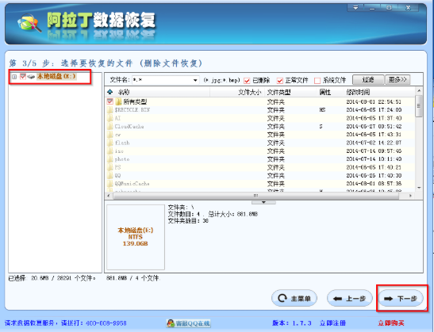
Task: Click the CloudCache folder icon
Action: [x=110, y=126]
